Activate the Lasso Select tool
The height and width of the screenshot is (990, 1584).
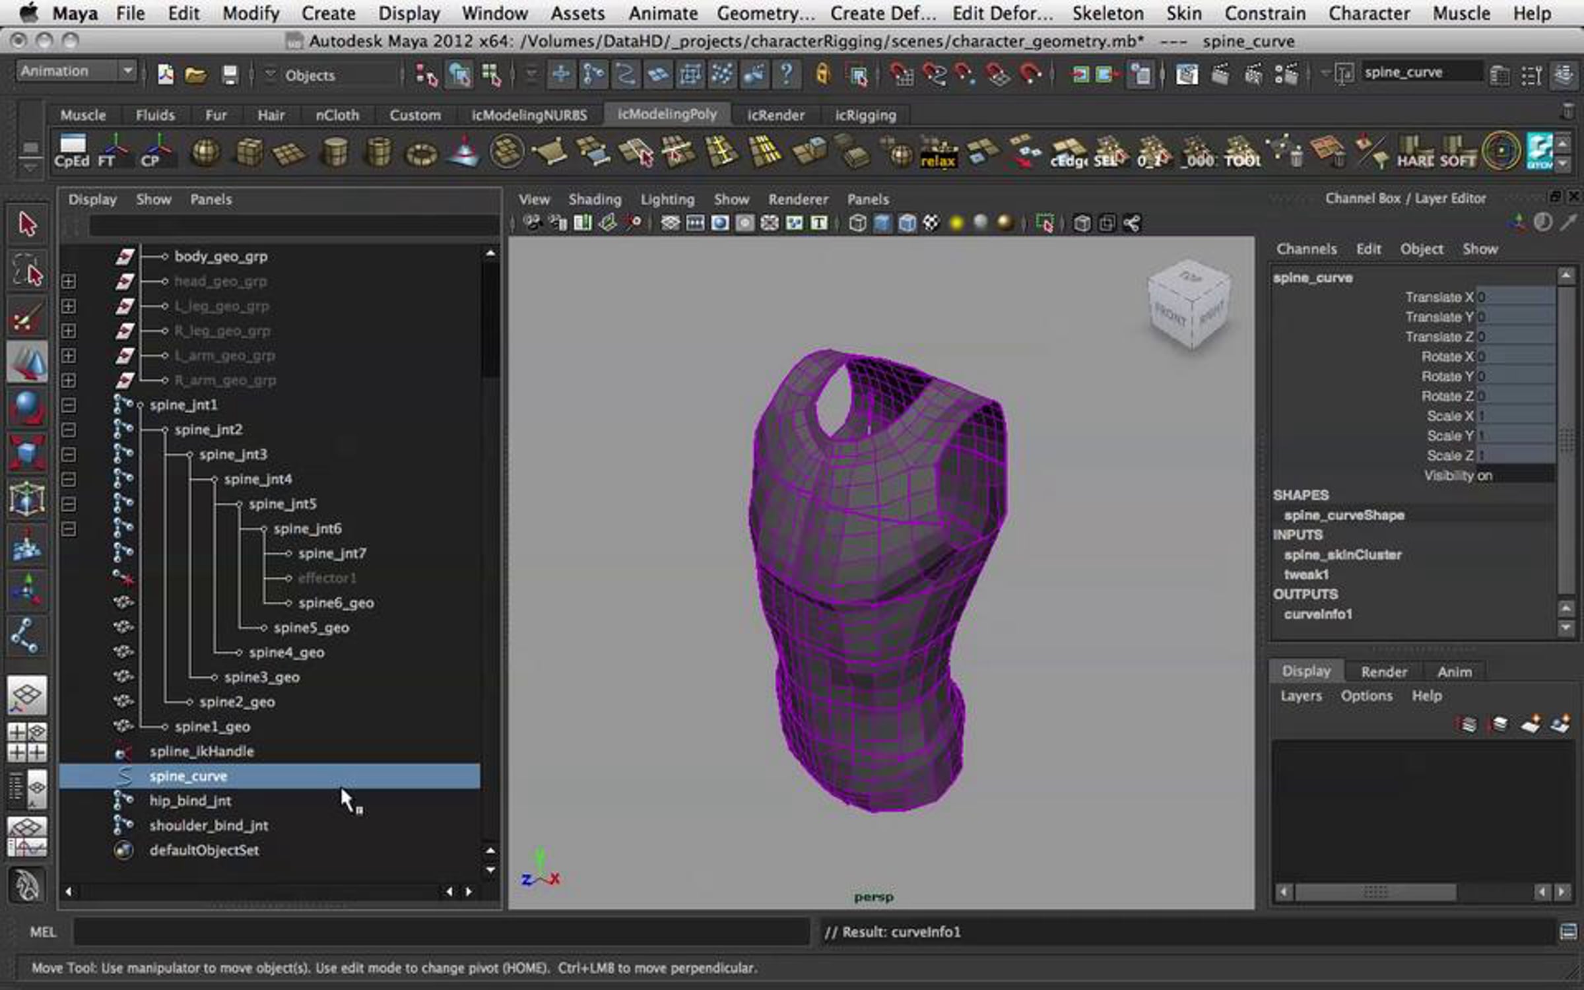27,270
